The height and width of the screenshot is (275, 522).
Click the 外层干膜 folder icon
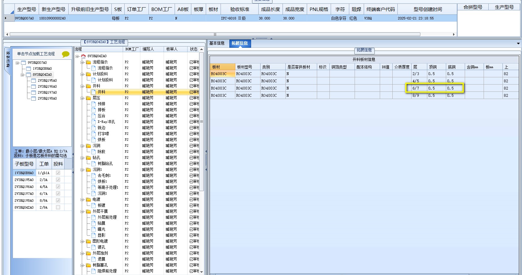(89, 212)
